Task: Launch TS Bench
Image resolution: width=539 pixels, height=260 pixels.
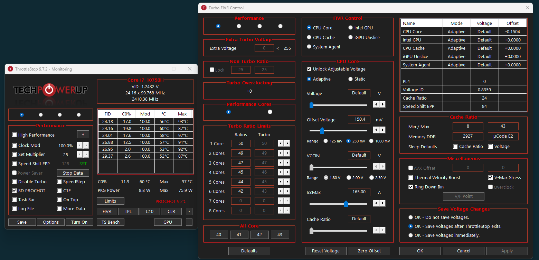Action: pos(110,222)
